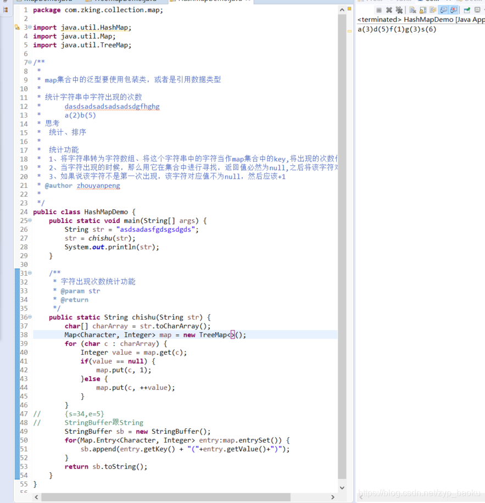
Task: Click the editor vertical scrollbar down arrow
Action: 342,488
